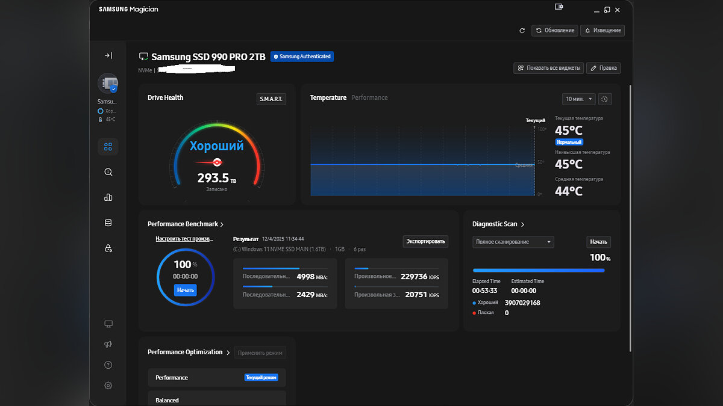
Task: Click the S.M.A.R.T. button
Action: (271, 99)
